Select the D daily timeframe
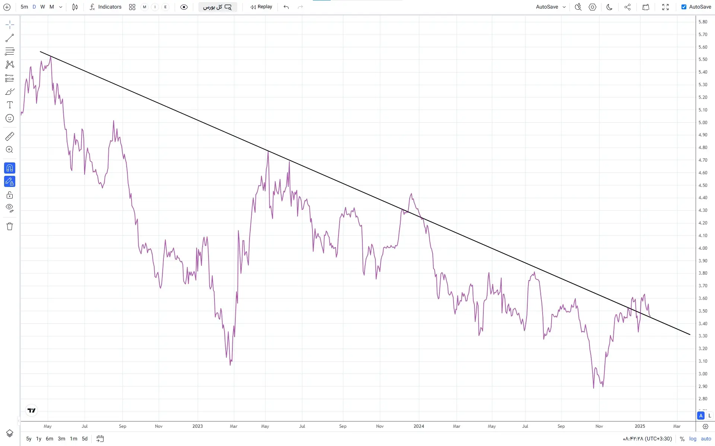 [x=34, y=7]
